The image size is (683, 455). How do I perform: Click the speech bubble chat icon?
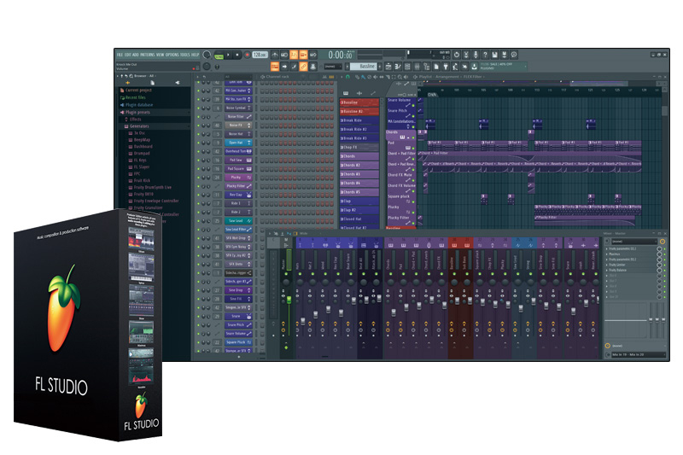pyautogui.click(x=514, y=55)
